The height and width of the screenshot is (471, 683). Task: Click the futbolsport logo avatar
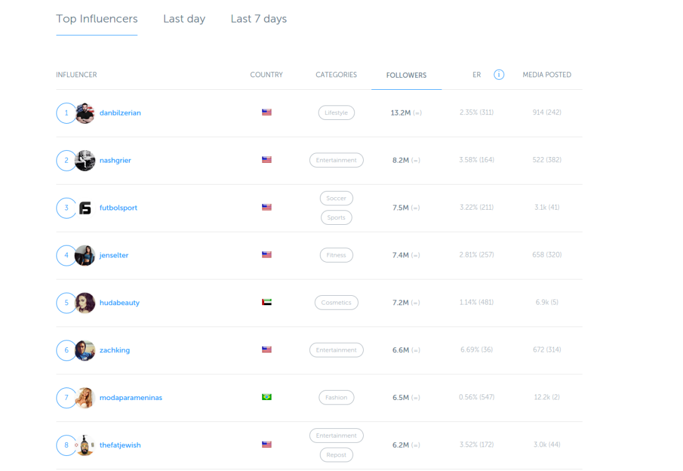[x=85, y=208]
